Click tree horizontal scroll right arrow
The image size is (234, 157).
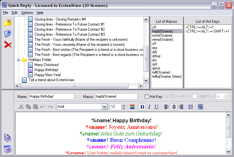140,86
